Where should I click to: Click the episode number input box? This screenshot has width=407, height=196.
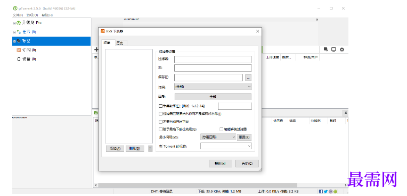point(234,106)
